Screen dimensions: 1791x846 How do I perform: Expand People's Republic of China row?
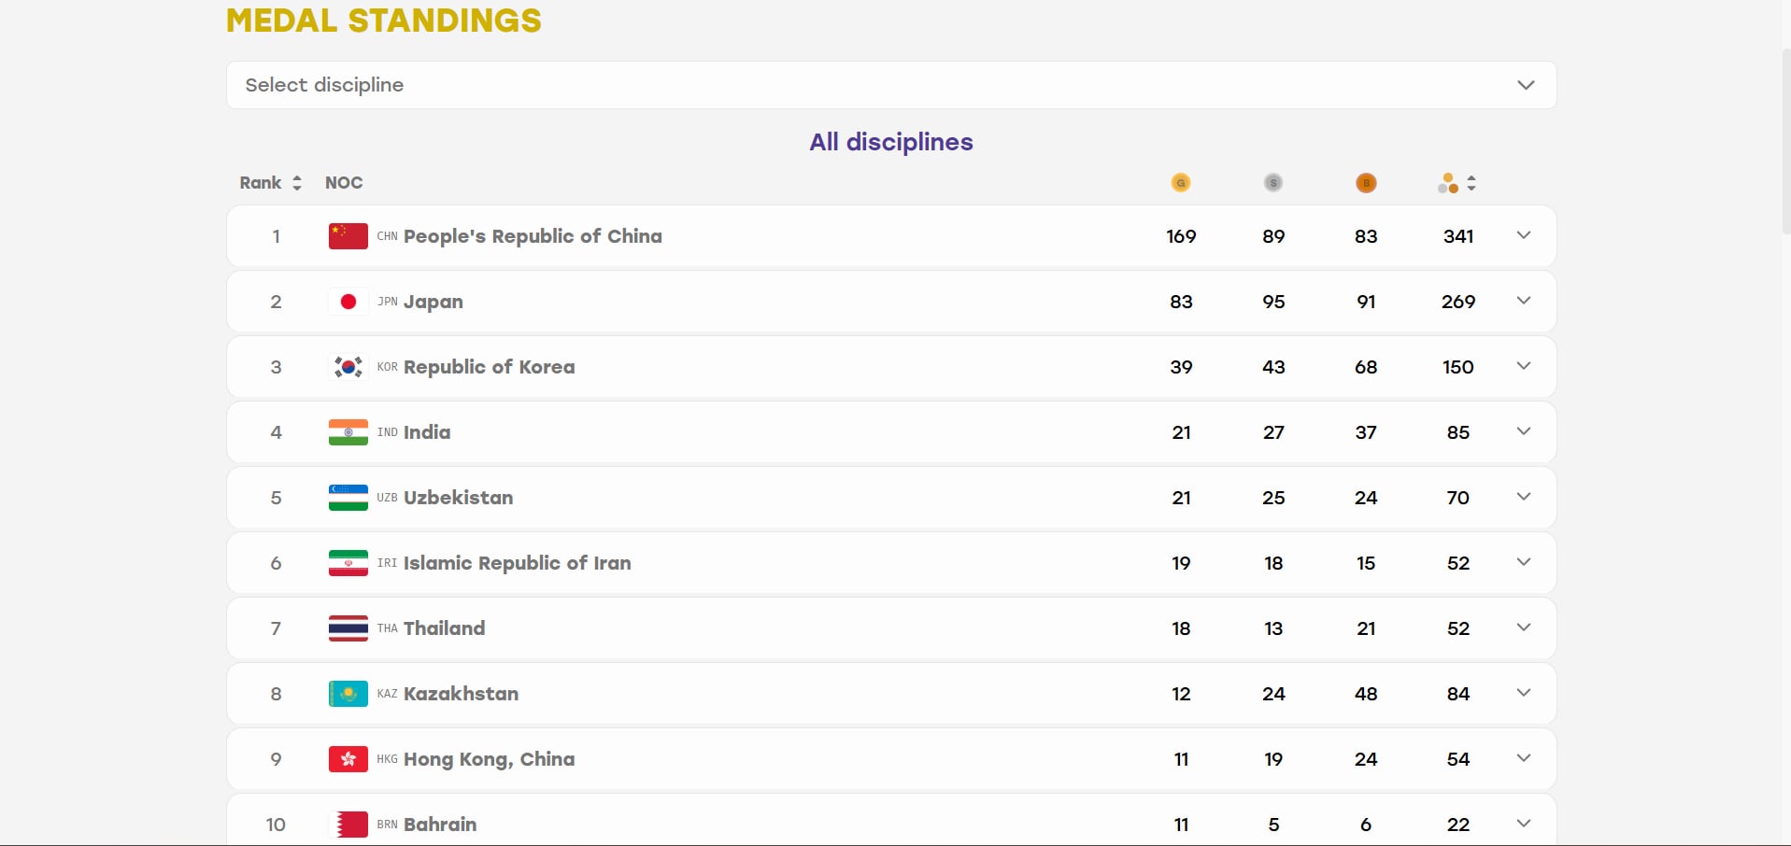pyautogui.click(x=1524, y=235)
